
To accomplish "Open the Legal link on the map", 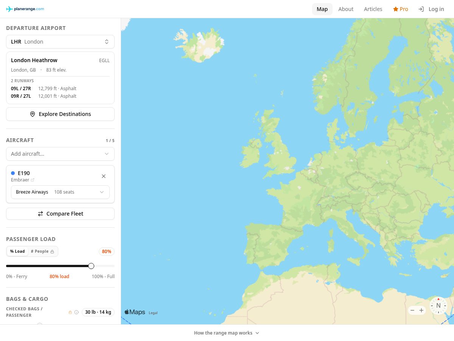I will (x=153, y=313).
